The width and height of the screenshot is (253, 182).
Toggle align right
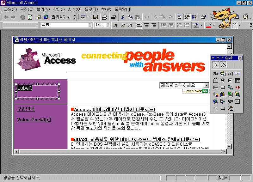tap(154, 25)
